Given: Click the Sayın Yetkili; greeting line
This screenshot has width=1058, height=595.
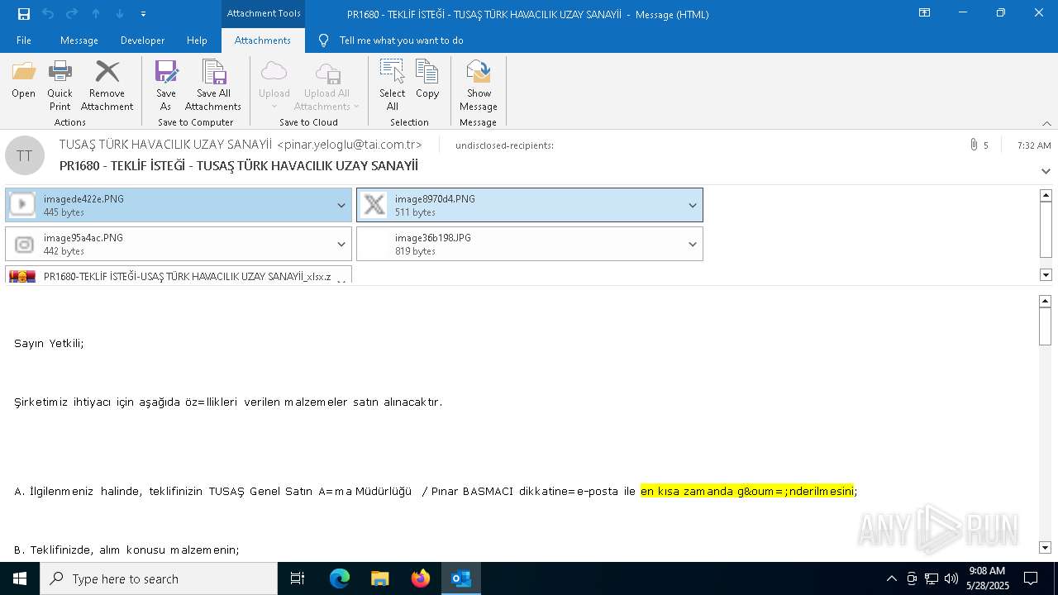Looking at the screenshot, I should point(49,343).
